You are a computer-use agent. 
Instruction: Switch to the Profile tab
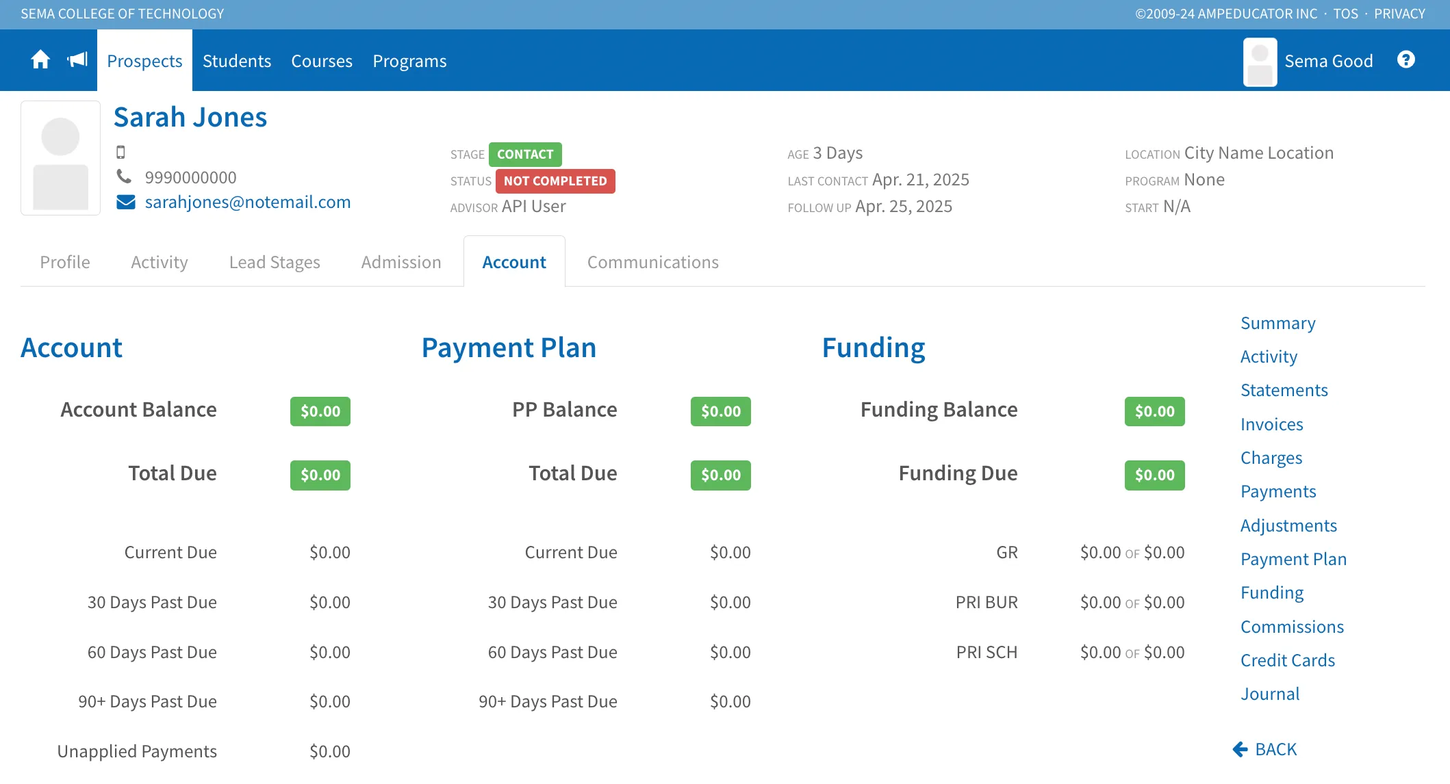click(x=65, y=262)
